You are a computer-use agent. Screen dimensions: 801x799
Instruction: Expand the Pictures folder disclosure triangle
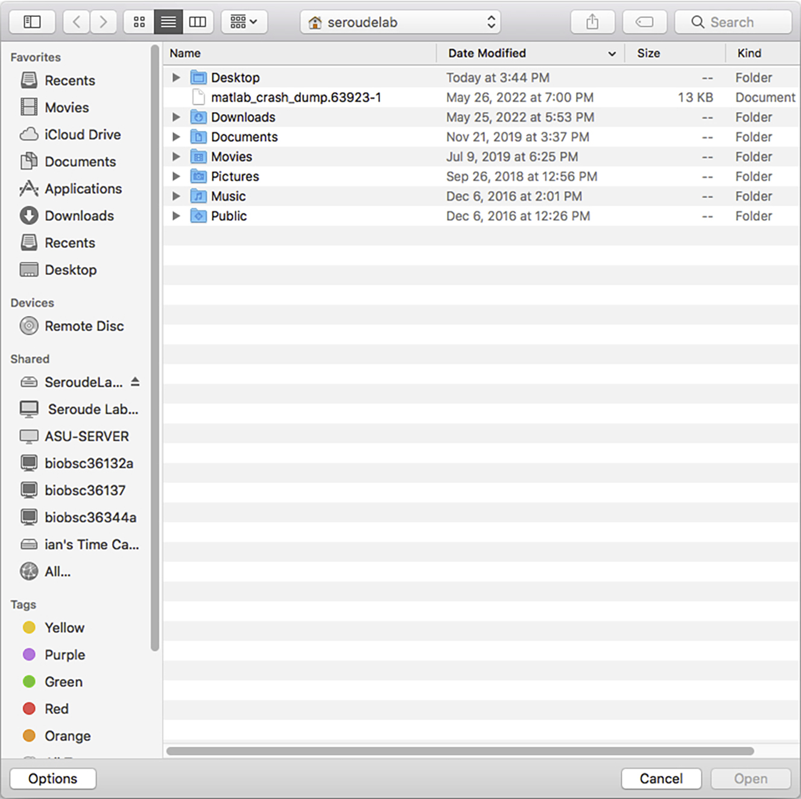pos(176,177)
